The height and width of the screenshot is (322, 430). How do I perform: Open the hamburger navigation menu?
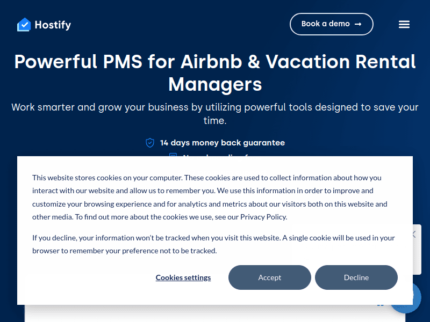click(404, 24)
